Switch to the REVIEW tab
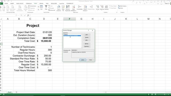The image size is (171, 96). pyautogui.click(x=41, y=3)
